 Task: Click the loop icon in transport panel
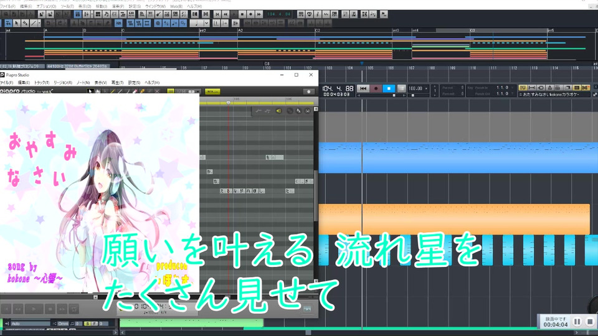(541, 88)
